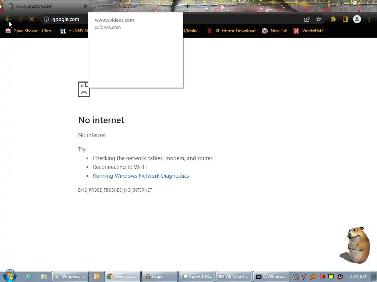Share this page icon in address bar

(307, 19)
